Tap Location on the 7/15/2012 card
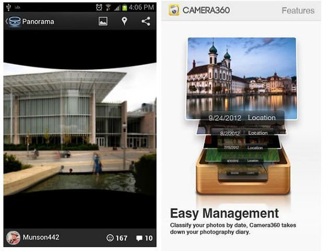The width and height of the screenshot is (324, 251). [255, 148]
